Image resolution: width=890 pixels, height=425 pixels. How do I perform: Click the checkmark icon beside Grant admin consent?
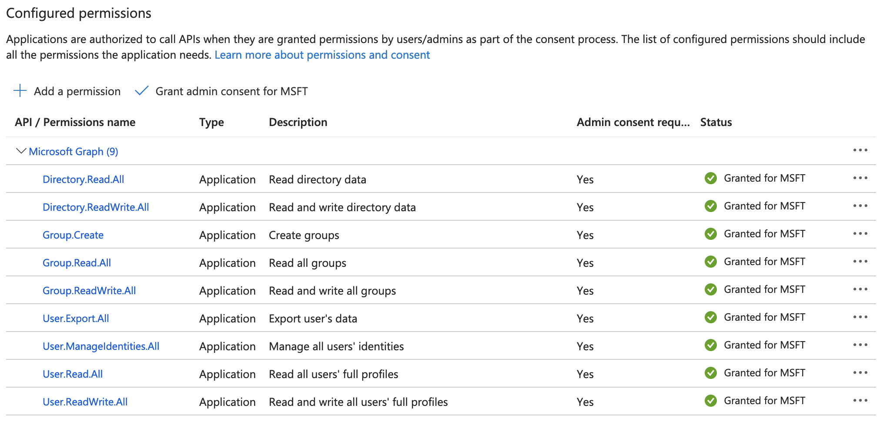tap(142, 91)
